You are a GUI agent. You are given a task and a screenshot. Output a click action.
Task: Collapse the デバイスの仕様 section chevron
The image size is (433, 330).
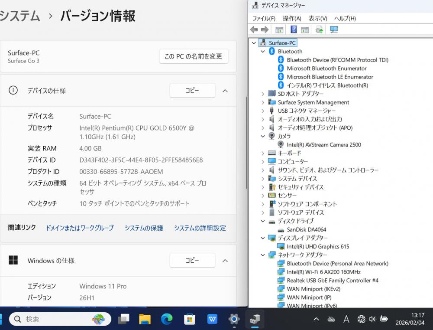225,91
